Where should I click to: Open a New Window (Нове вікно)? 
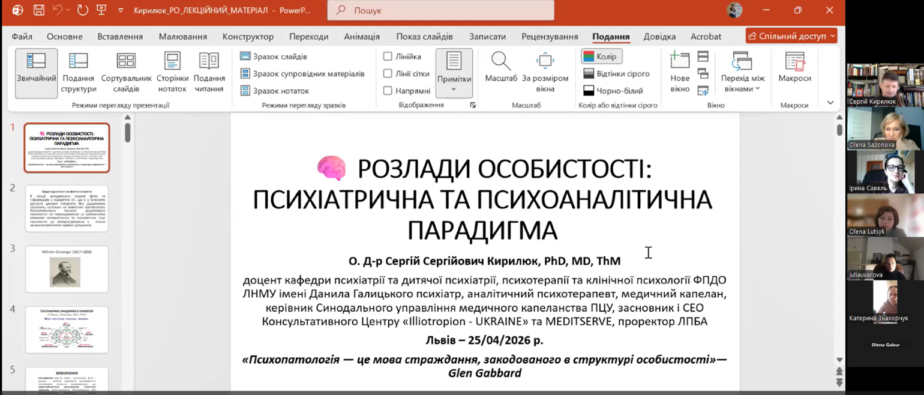point(680,73)
